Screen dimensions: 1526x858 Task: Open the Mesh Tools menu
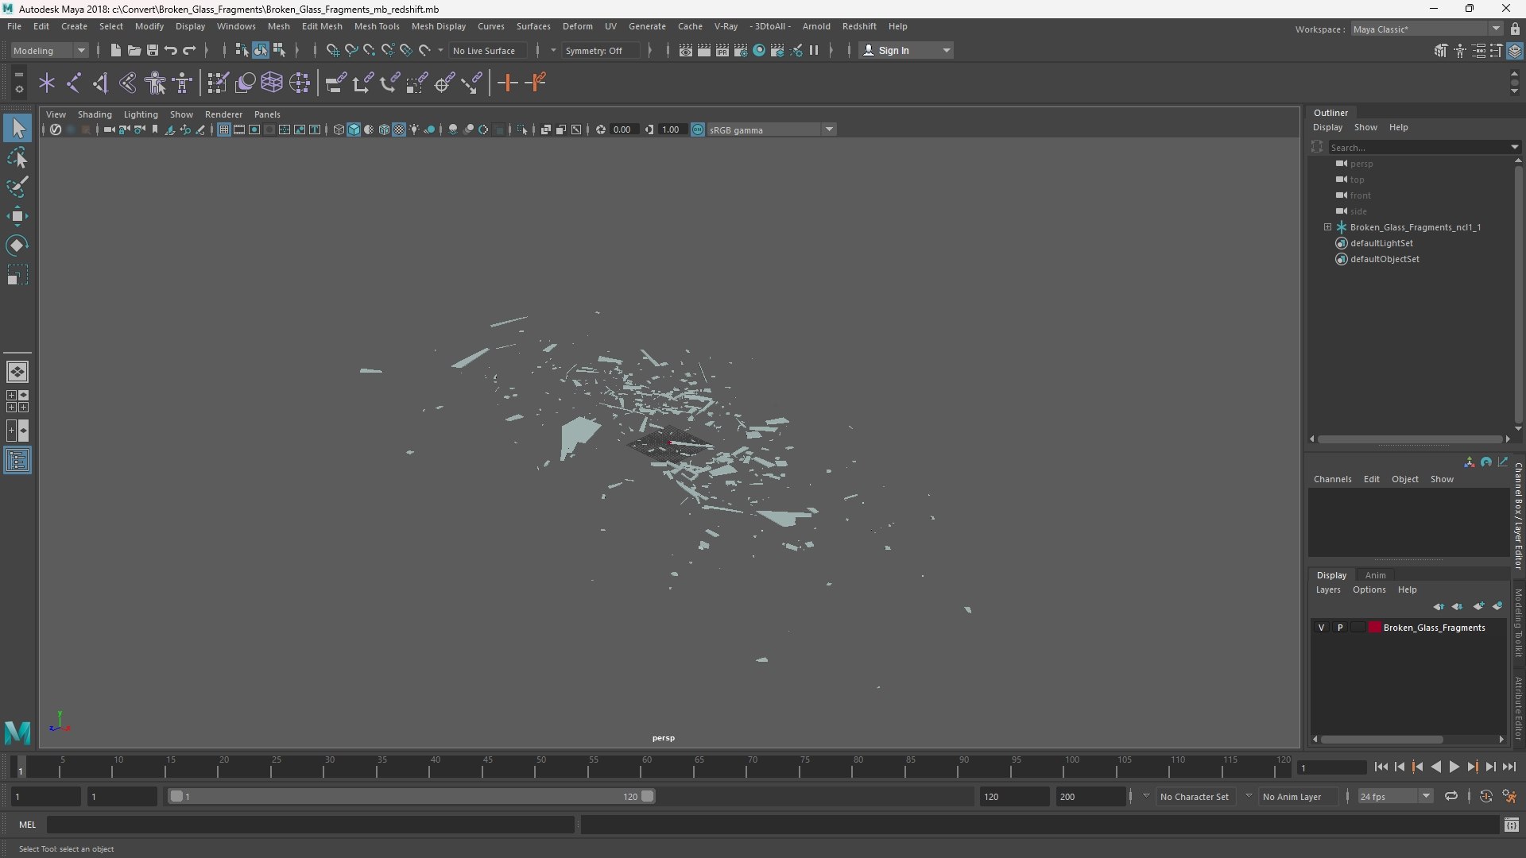point(377,26)
